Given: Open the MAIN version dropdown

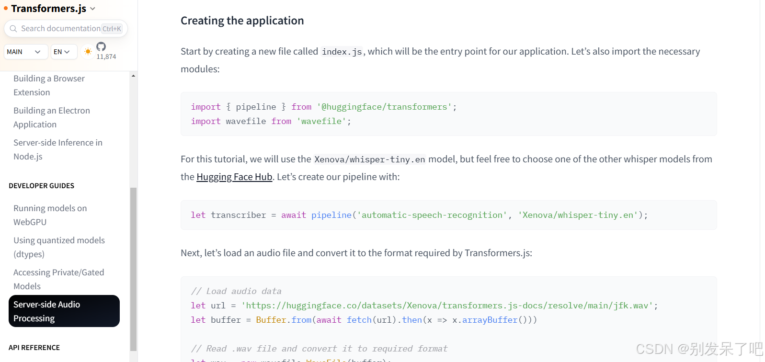Looking at the screenshot, I should tap(26, 52).
